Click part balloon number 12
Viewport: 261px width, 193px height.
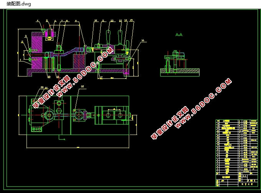112,20
